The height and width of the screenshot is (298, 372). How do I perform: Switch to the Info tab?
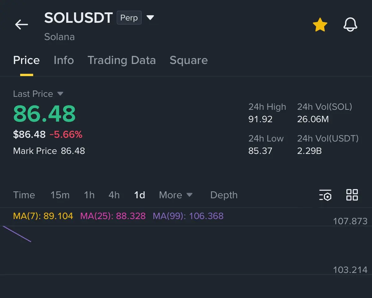point(64,60)
